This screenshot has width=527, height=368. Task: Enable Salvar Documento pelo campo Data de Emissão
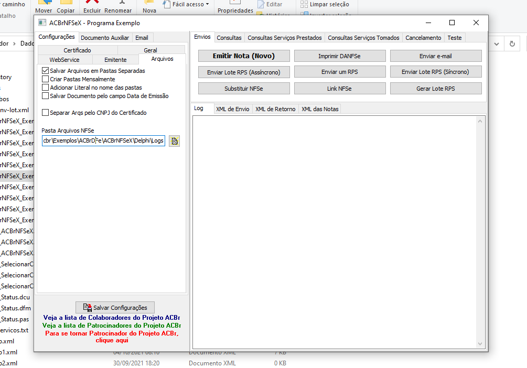tap(46, 96)
